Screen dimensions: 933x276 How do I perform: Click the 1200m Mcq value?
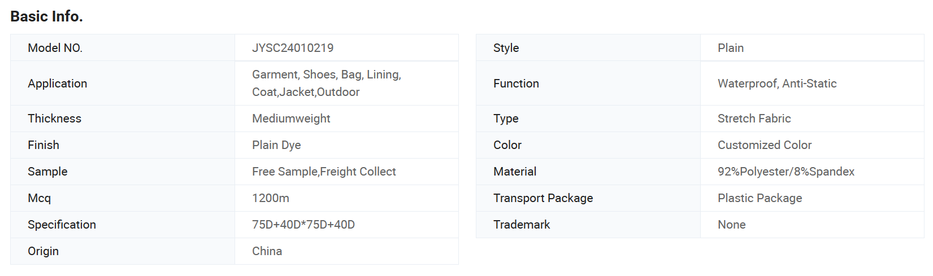pyautogui.click(x=271, y=198)
